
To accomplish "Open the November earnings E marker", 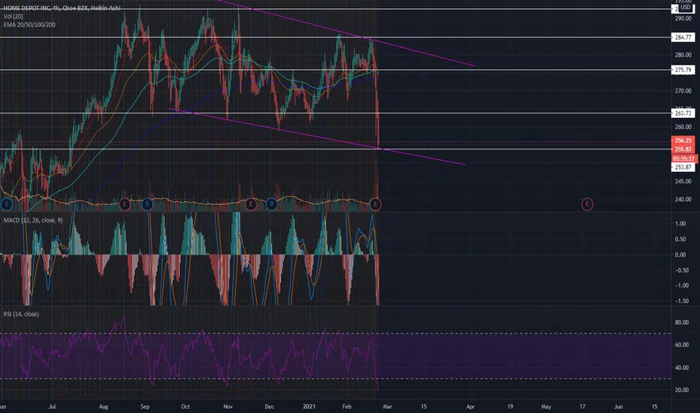I will coord(251,204).
